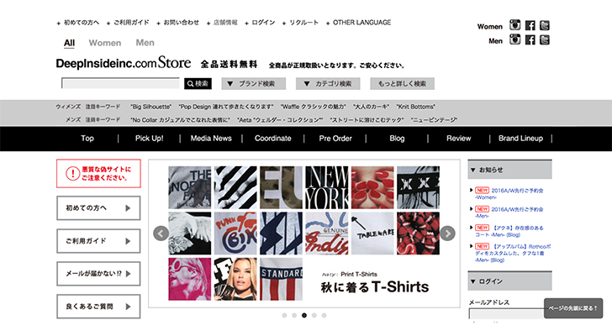The image size is (612, 336).
Task: Click the top 初めての方へ link
Action: [x=82, y=23]
